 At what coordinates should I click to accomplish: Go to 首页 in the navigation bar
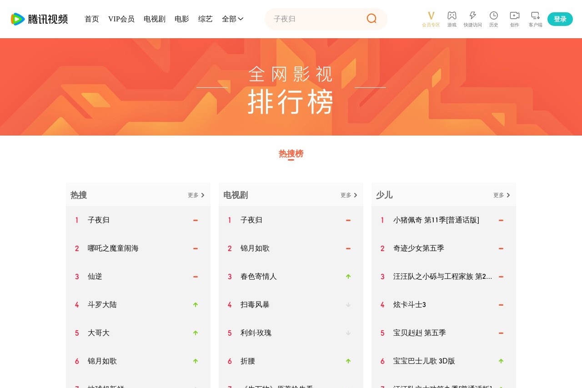tap(92, 19)
